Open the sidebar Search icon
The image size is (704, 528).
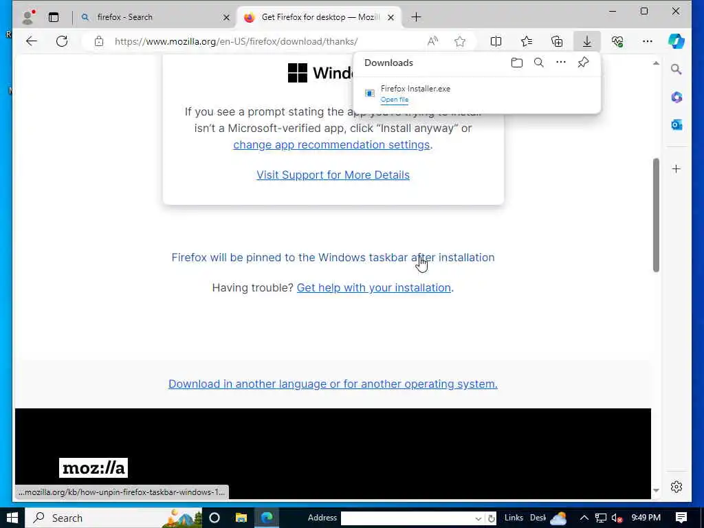pos(676,69)
